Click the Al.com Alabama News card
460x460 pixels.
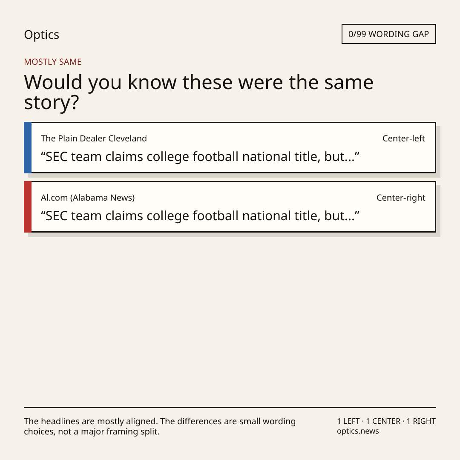[230, 207]
